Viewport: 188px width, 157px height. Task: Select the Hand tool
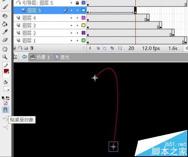[5, 49]
